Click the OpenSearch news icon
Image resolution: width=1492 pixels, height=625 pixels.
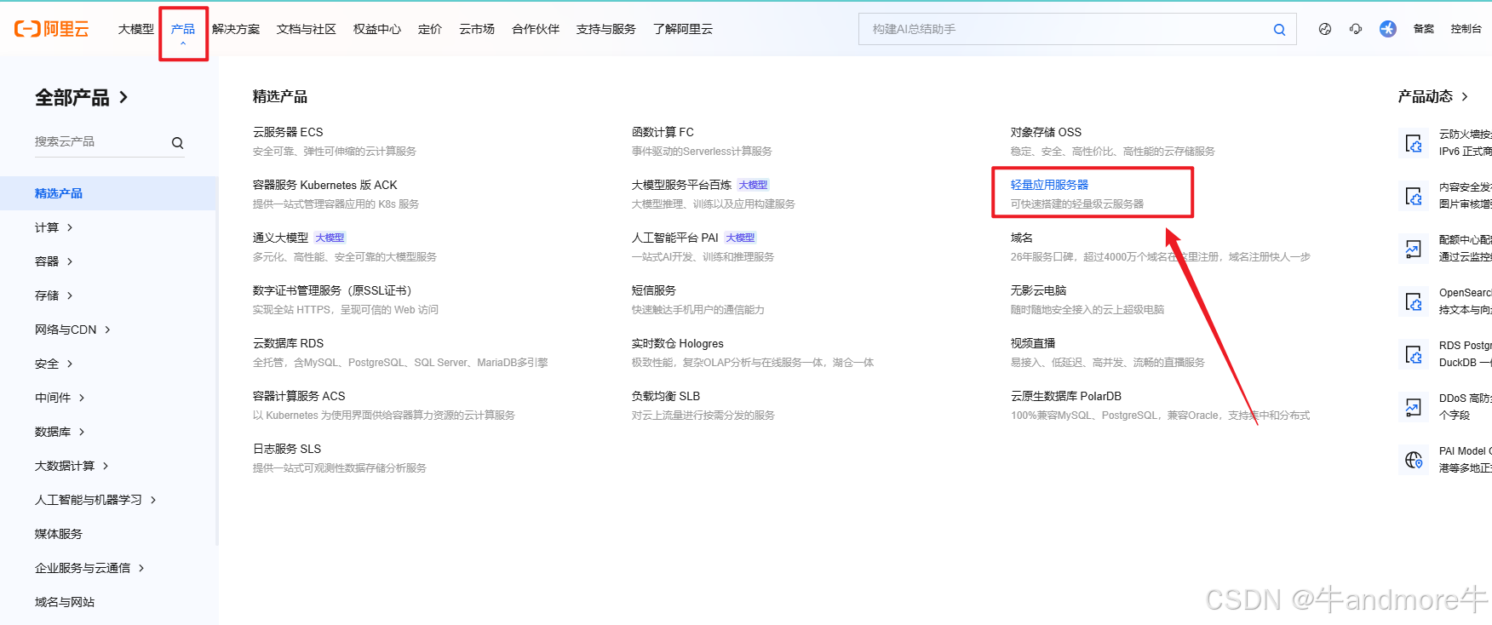pos(1414,301)
